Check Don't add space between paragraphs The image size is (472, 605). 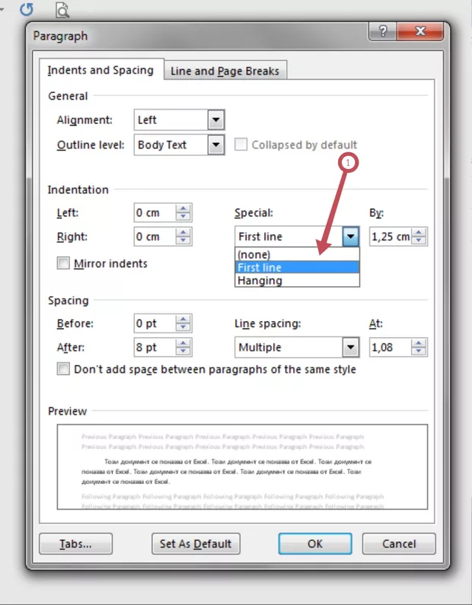click(63, 369)
